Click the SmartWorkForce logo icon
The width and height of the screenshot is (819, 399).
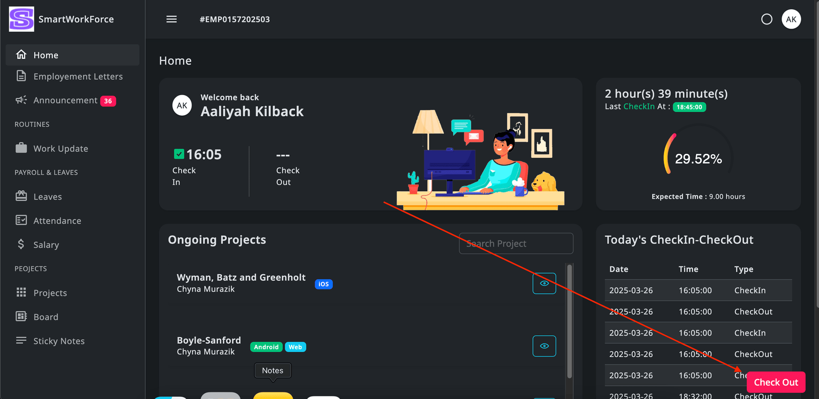[21, 19]
